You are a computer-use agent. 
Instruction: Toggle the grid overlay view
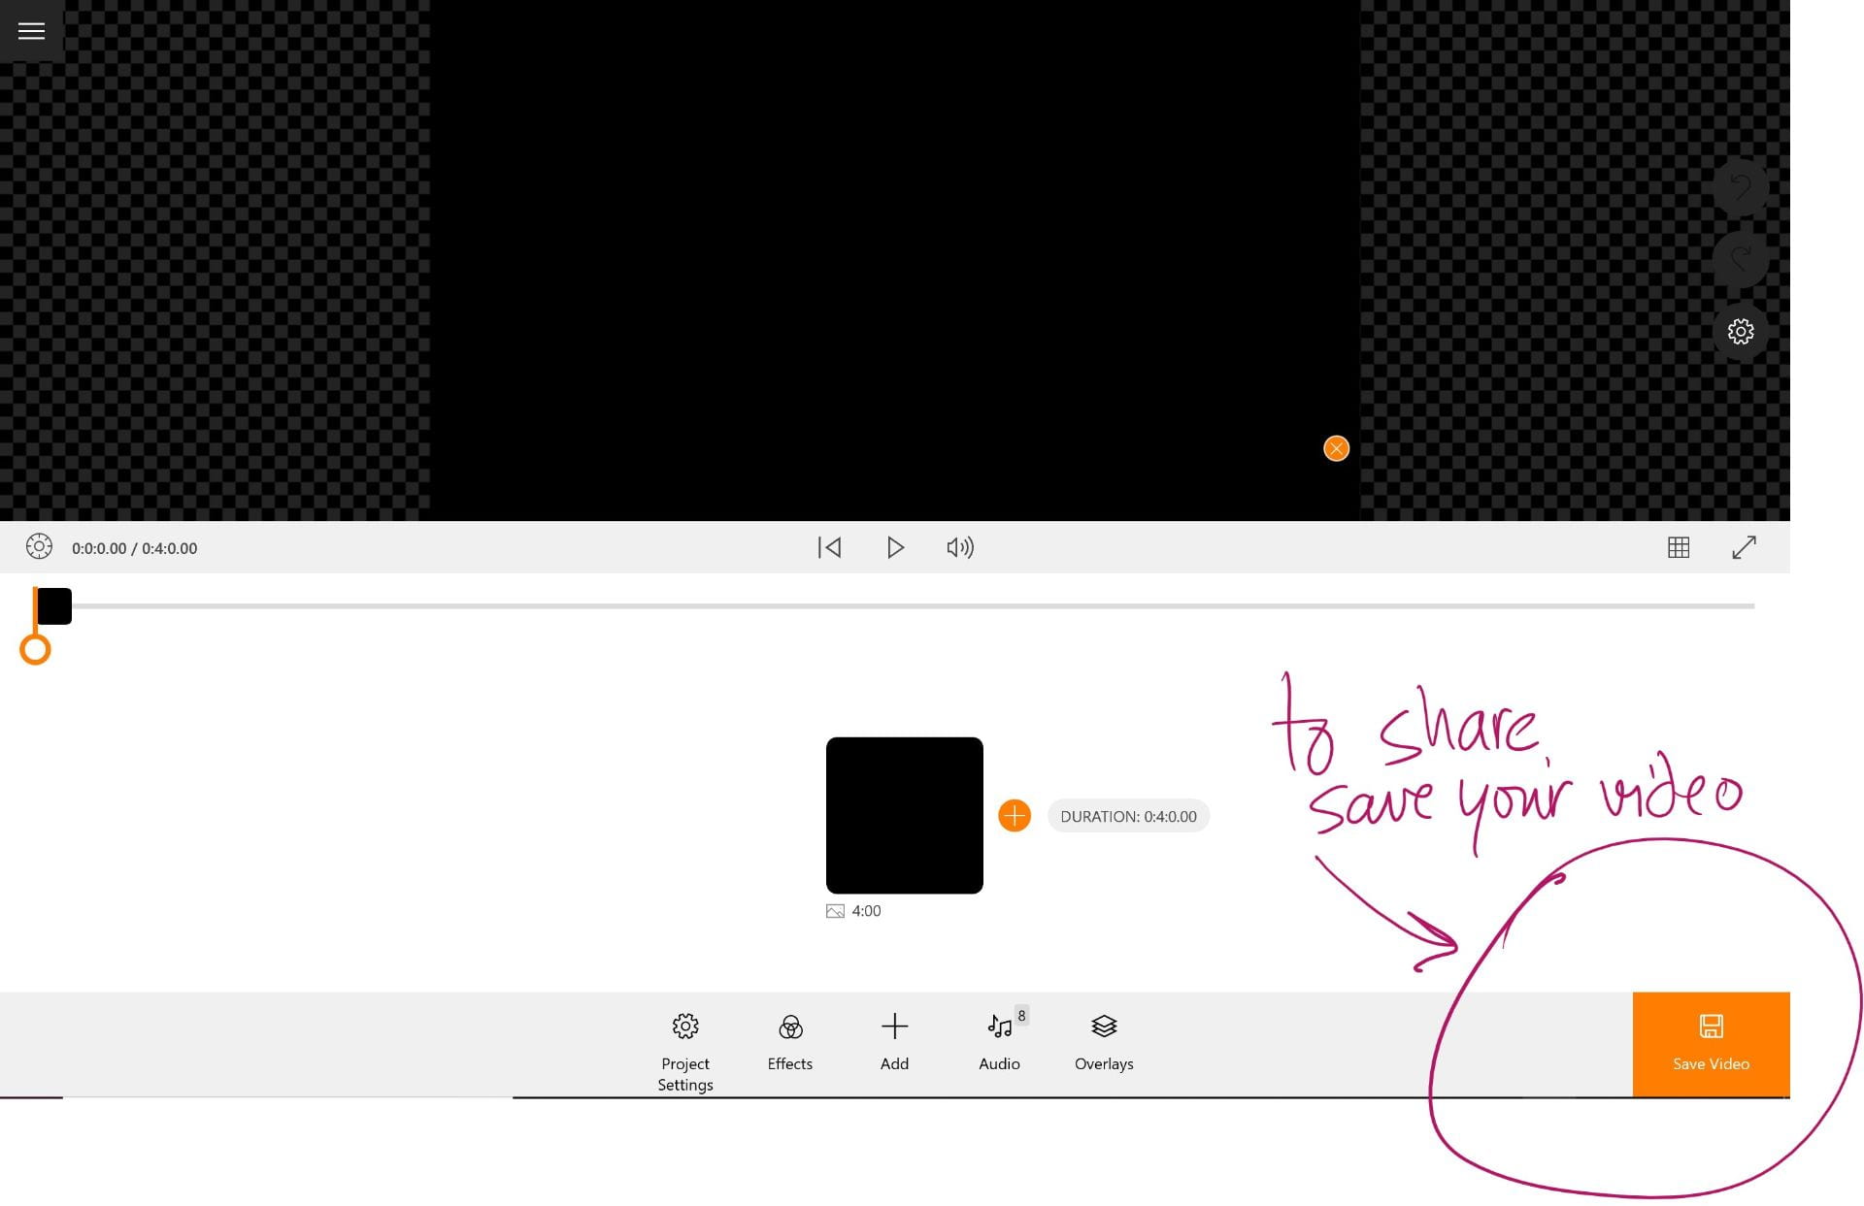pyautogui.click(x=1678, y=547)
